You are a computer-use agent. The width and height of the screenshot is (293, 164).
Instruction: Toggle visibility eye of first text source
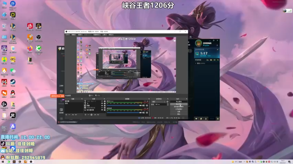click(x=102, y=101)
